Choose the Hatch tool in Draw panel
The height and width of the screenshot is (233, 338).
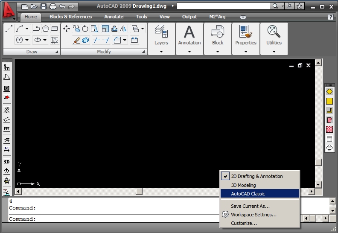pos(55,40)
